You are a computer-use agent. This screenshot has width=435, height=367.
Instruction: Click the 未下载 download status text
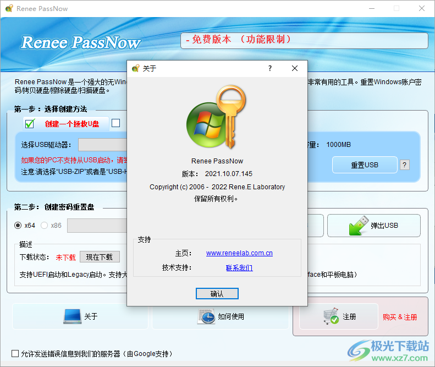point(65,258)
